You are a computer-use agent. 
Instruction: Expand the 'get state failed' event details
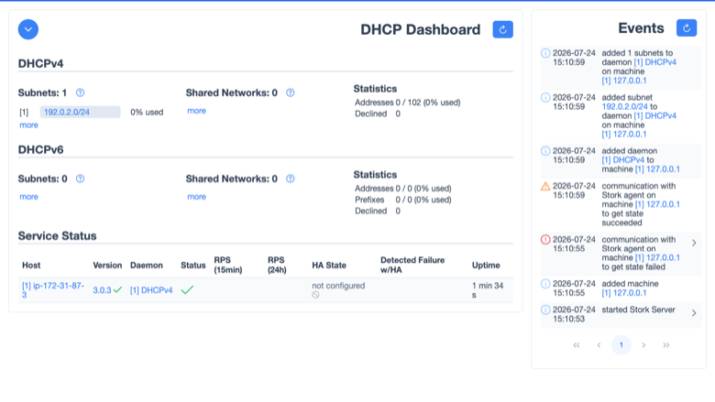tap(694, 243)
